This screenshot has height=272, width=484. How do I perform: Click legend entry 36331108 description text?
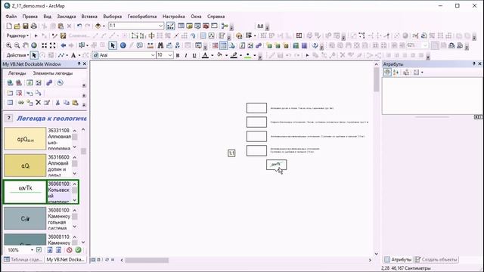click(x=59, y=139)
